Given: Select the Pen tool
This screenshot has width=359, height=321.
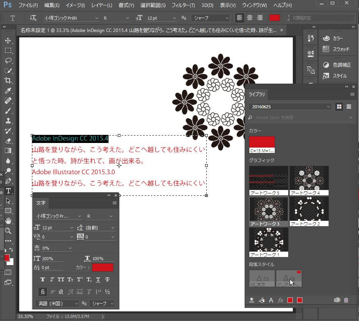Looking at the screenshot, I should coord(8,181).
